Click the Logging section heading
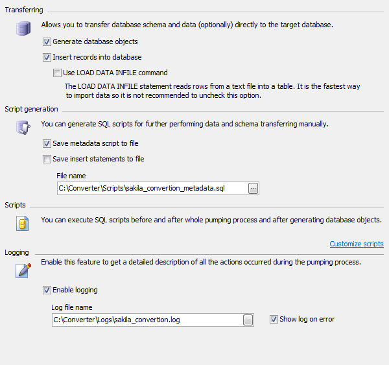The image size is (389, 365). (x=17, y=252)
